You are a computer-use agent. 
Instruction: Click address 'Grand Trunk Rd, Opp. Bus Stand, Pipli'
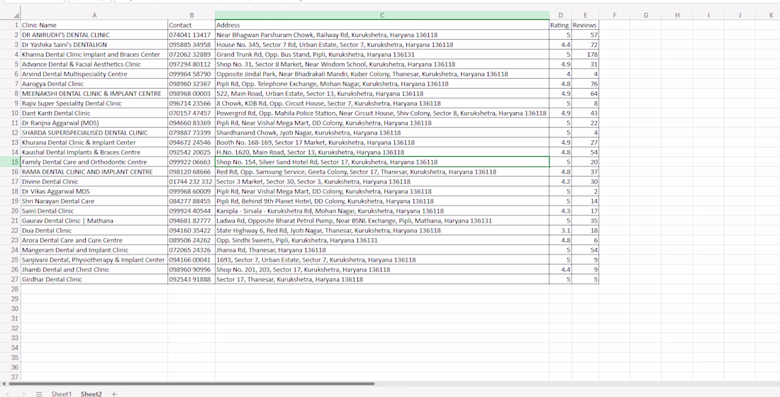[x=382, y=54]
